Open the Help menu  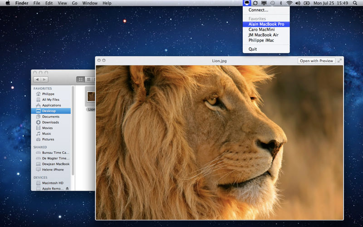pos(107,3)
